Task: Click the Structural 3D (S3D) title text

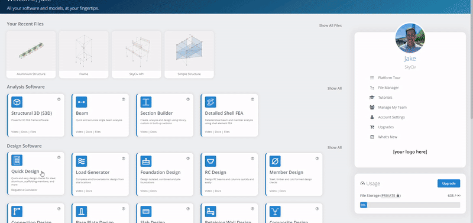Action: (x=32, y=113)
